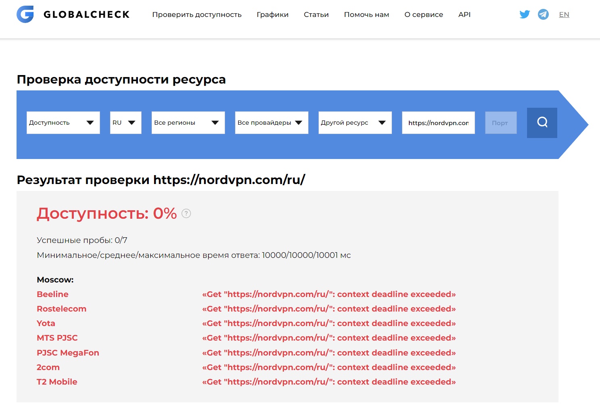The height and width of the screenshot is (408, 600).
Task: Select the 2com provider row
Action: (x=48, y=367)
